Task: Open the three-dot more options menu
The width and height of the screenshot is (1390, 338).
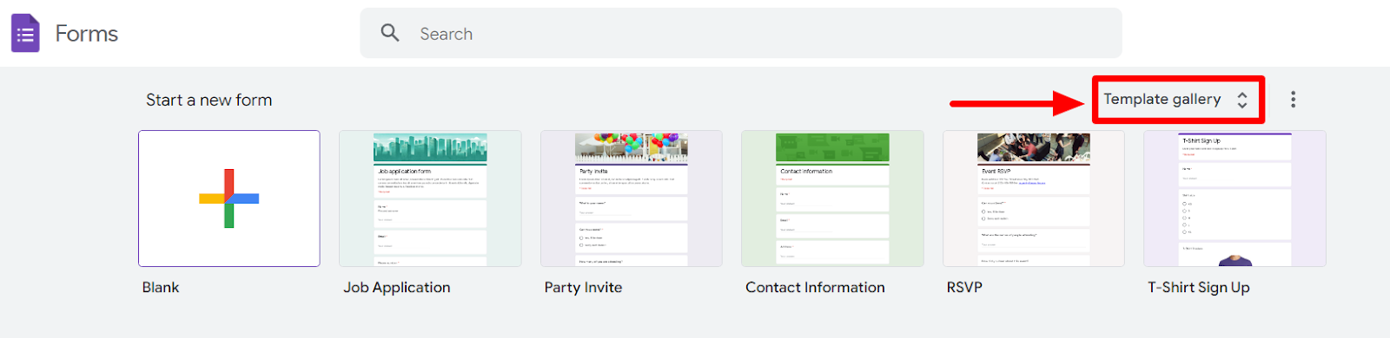Action: [1293, 100]
